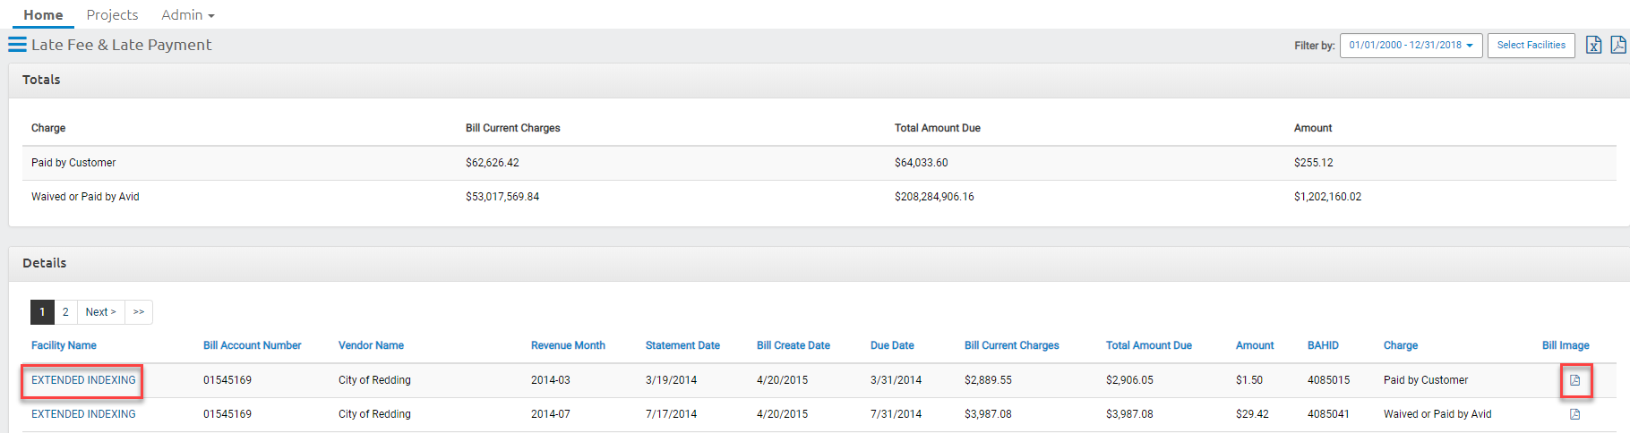
Task: Expand the Admin menu
Action: click(187, 15)
